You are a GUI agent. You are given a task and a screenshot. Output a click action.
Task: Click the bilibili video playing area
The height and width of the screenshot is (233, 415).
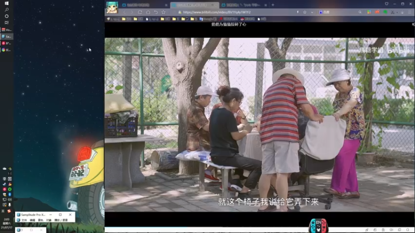point(260,125)
